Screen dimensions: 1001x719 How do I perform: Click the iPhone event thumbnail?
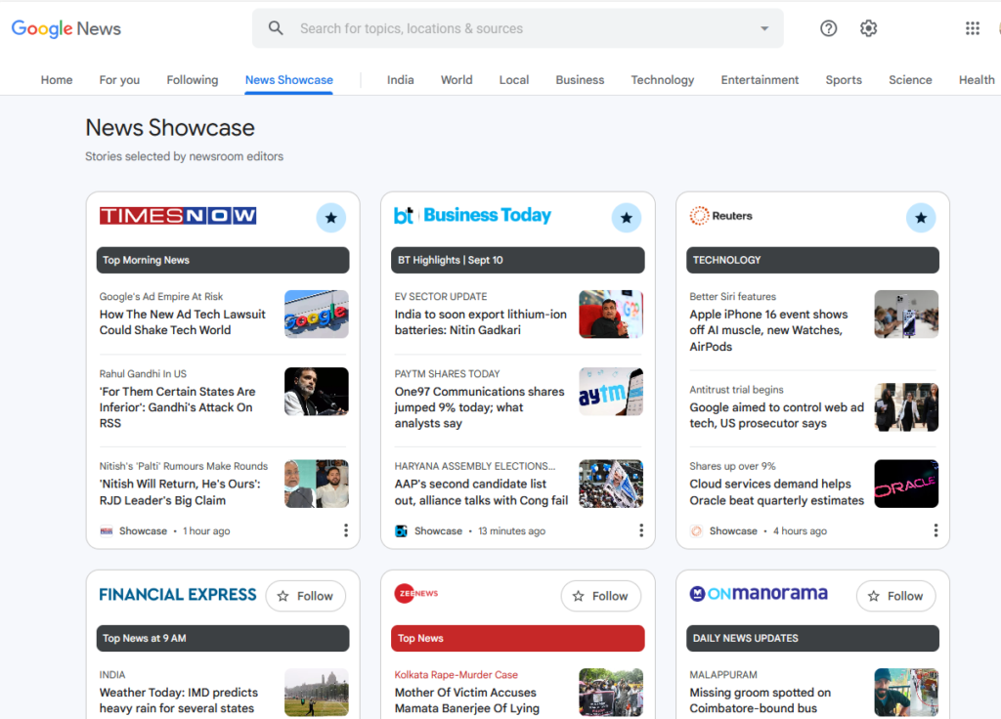pos(906,314)
